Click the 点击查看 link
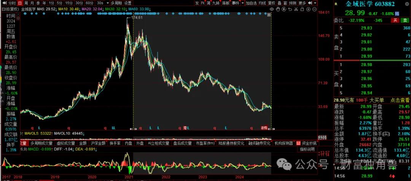The image size is (411, 181). click(x=400, y=100)
